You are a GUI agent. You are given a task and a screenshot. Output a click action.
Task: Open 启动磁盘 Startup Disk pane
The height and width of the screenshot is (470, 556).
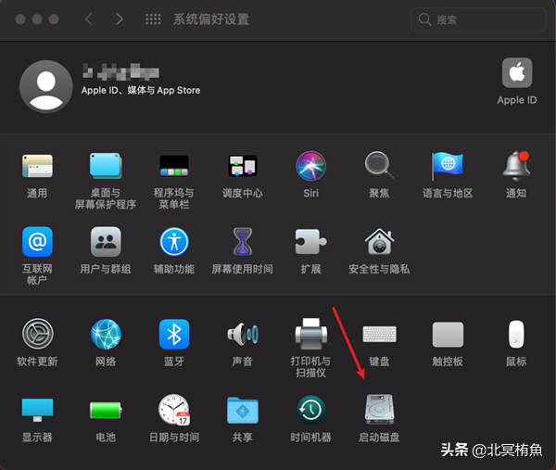[x=379, y=410]
